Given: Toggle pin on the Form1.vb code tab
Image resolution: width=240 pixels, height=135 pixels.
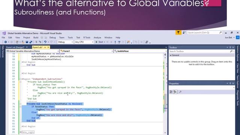Looking at the screenshot, I should tap(45, 47).
